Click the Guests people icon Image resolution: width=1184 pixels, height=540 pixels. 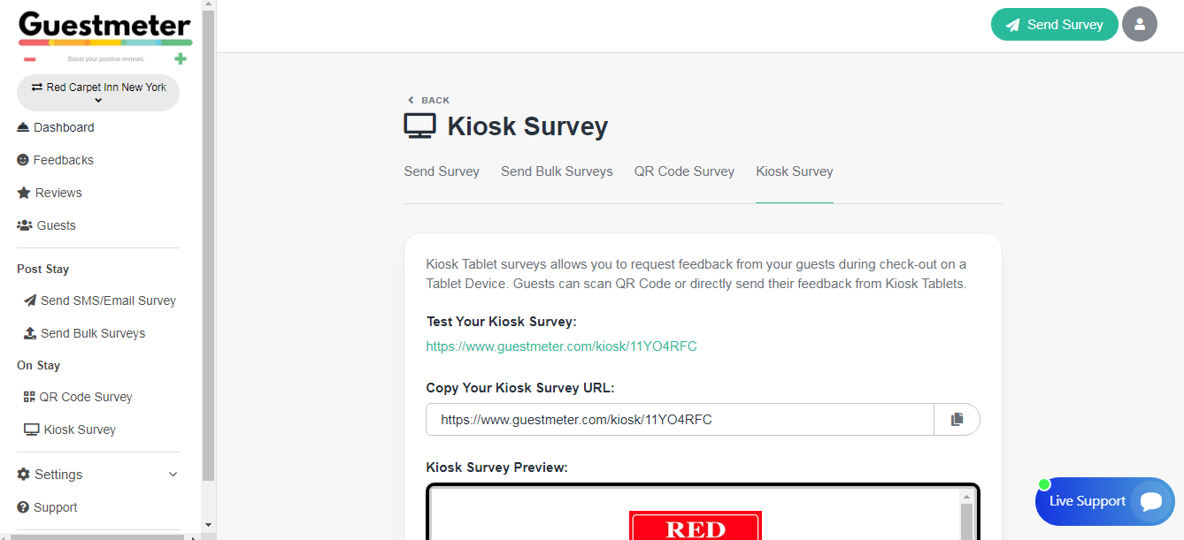(25, 225)
